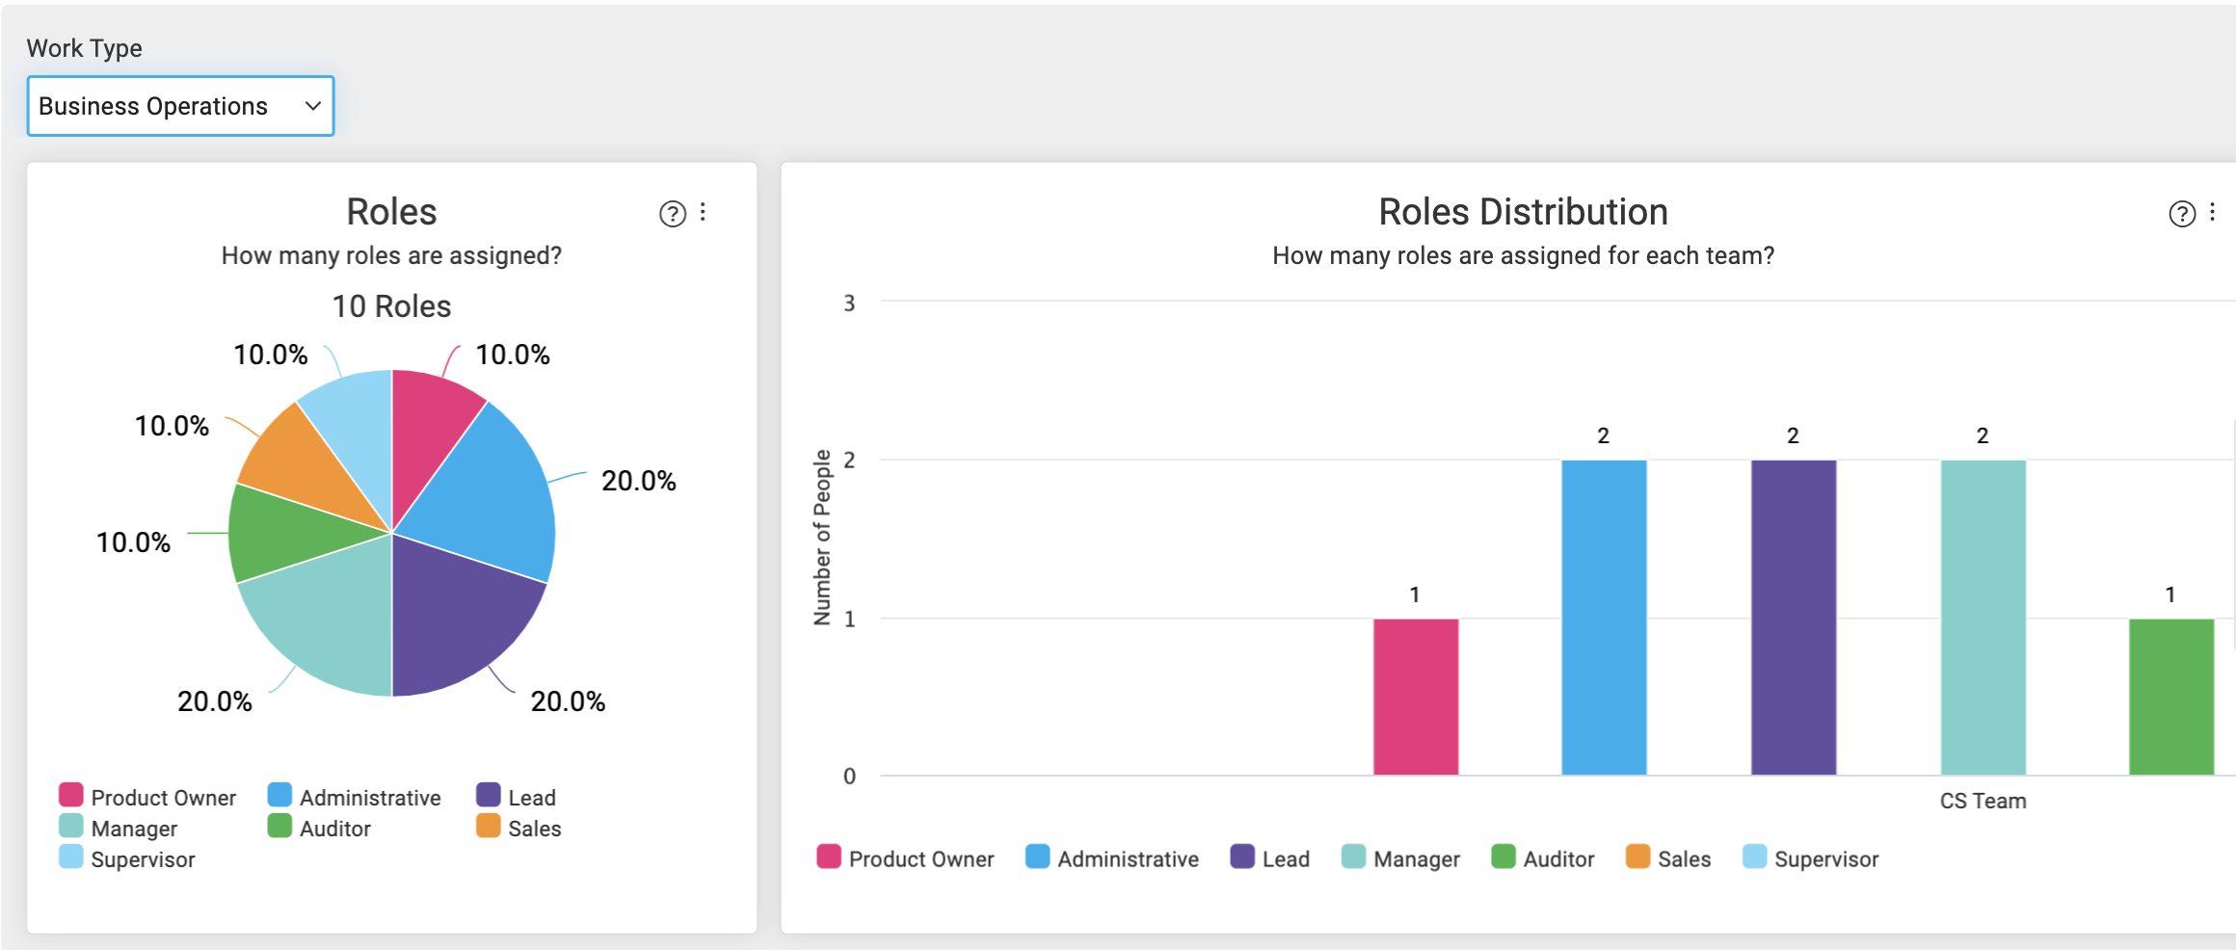Click the help icon on Roles Distribution card
The height and width of the screenshot is (950, 2236).
pos(2182,214)
